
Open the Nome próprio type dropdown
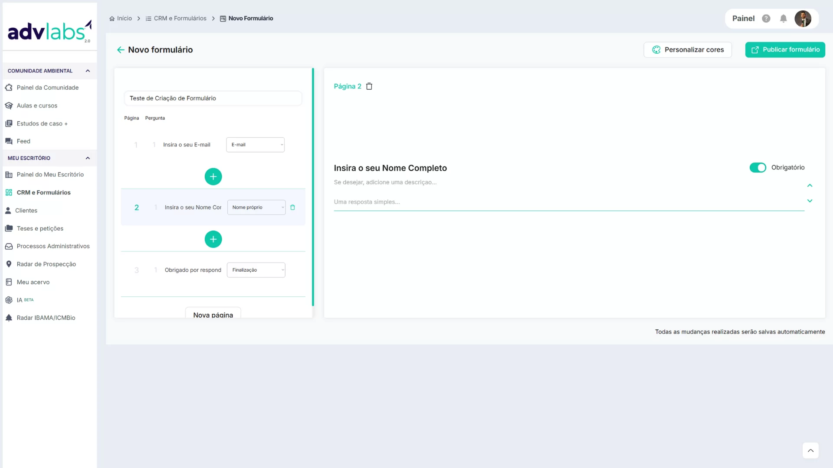click(x=256, y=208)
